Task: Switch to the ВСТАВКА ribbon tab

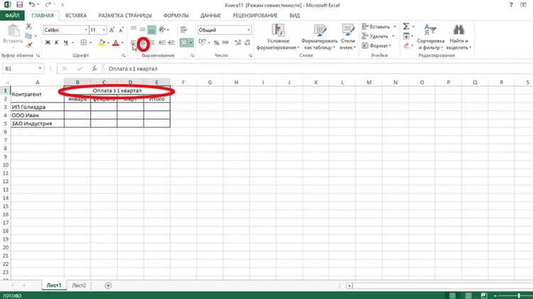Action: (x=76, y=16)
